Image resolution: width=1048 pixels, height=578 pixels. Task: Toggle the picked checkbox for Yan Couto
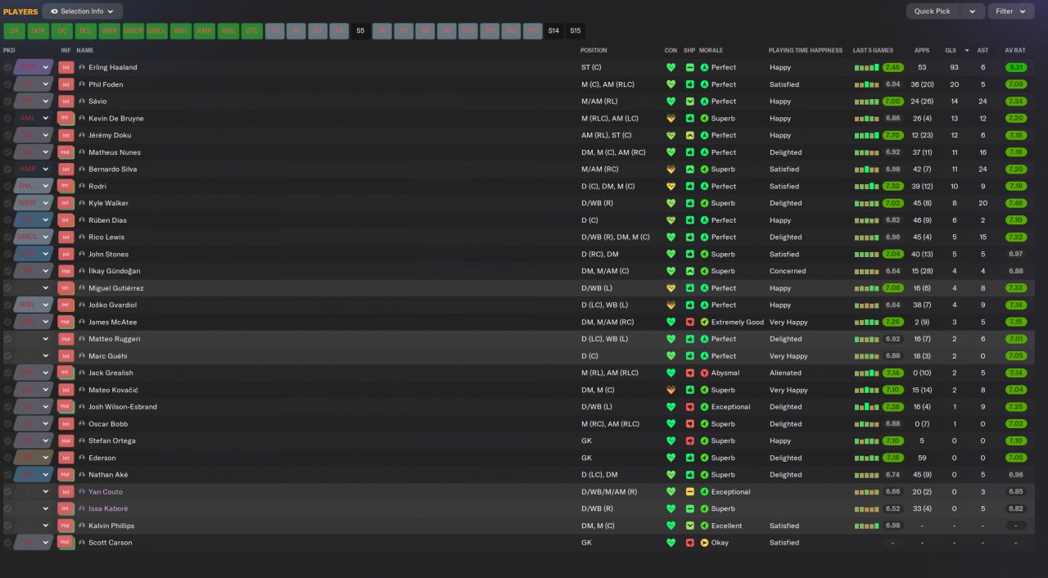[x=7, y=492]
